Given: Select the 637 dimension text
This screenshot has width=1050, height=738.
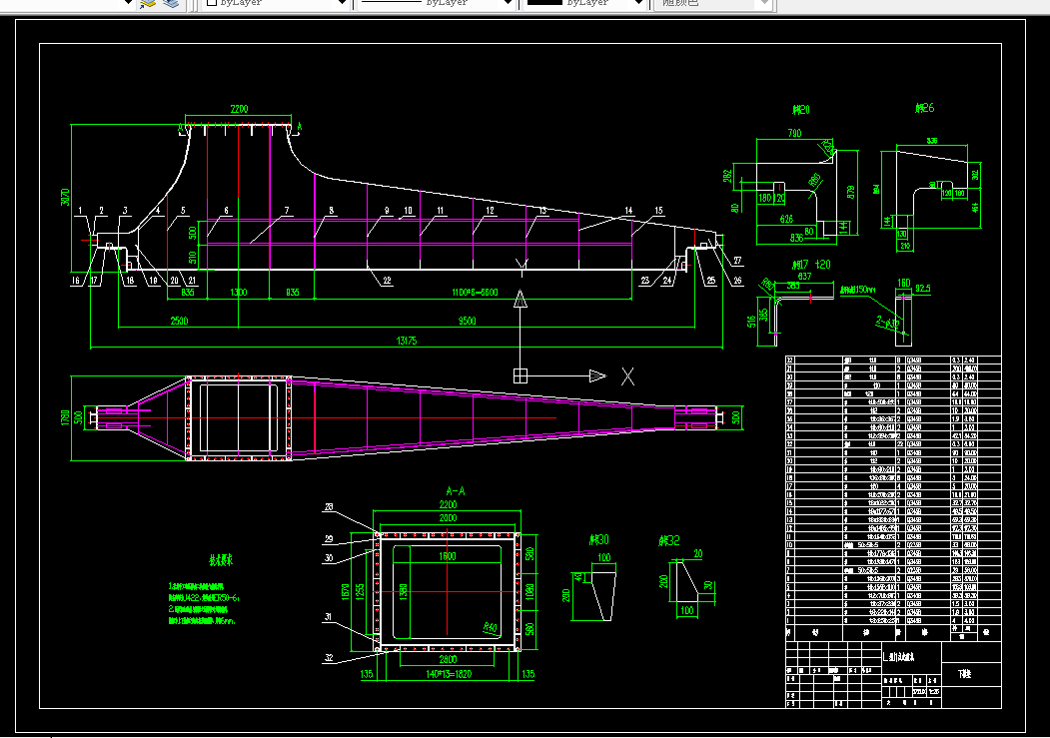Looking at the screenshot, I should point(804,276).
